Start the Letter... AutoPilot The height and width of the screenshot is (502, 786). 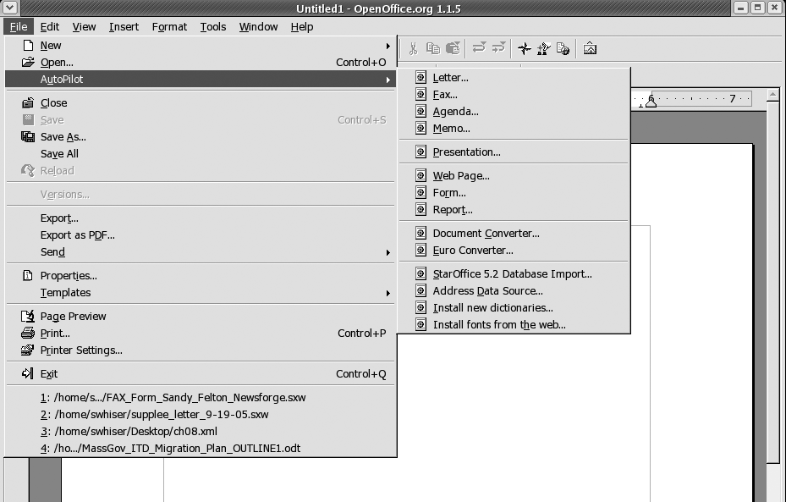(x=514, y=78)
